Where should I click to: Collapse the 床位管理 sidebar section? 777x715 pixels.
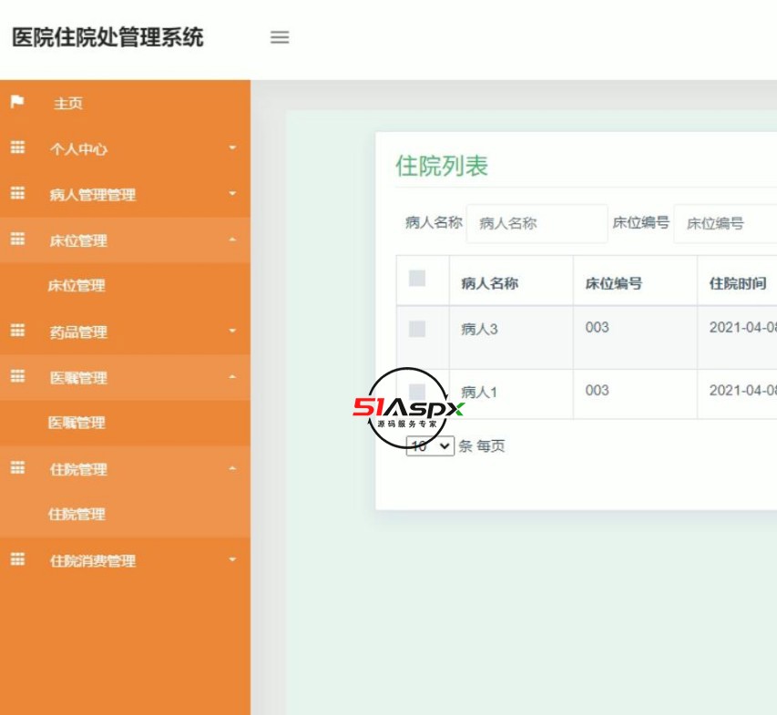click(77, 241)
